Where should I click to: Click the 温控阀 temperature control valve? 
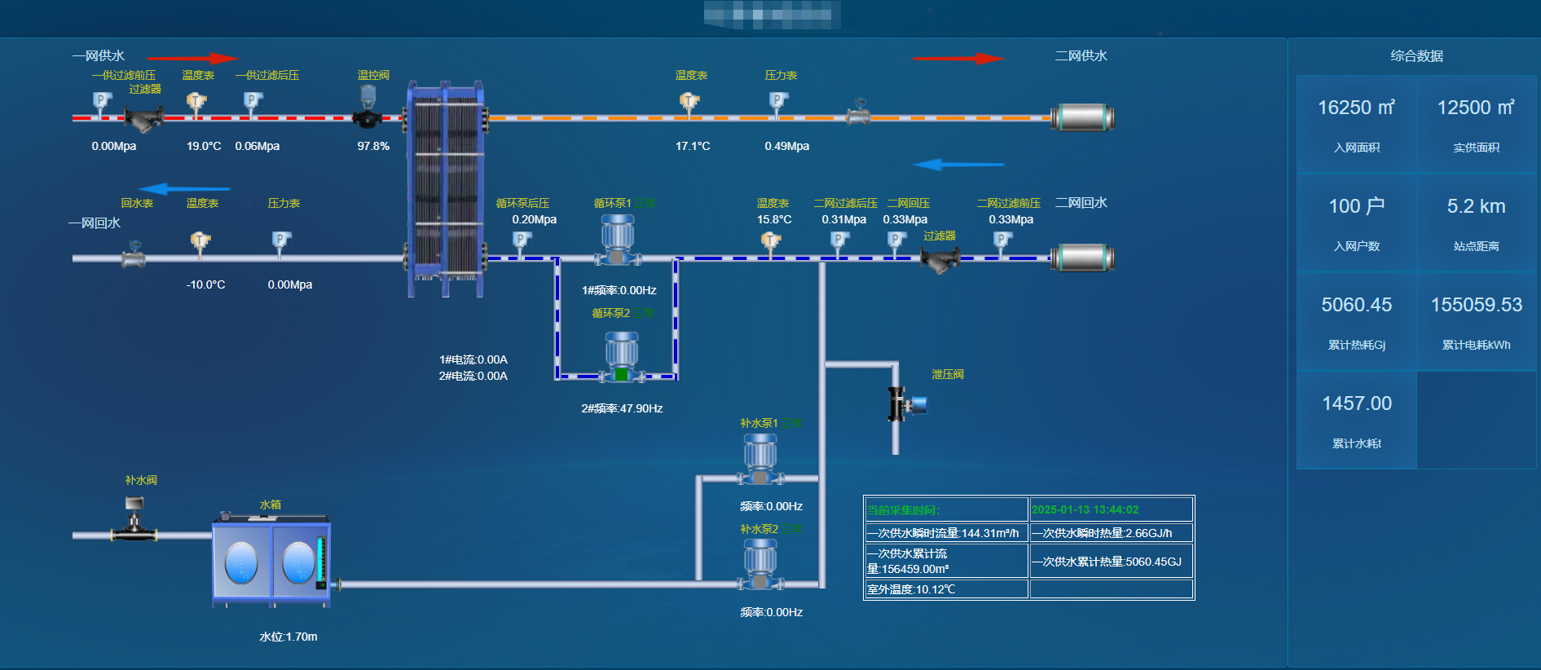[367, 109]
